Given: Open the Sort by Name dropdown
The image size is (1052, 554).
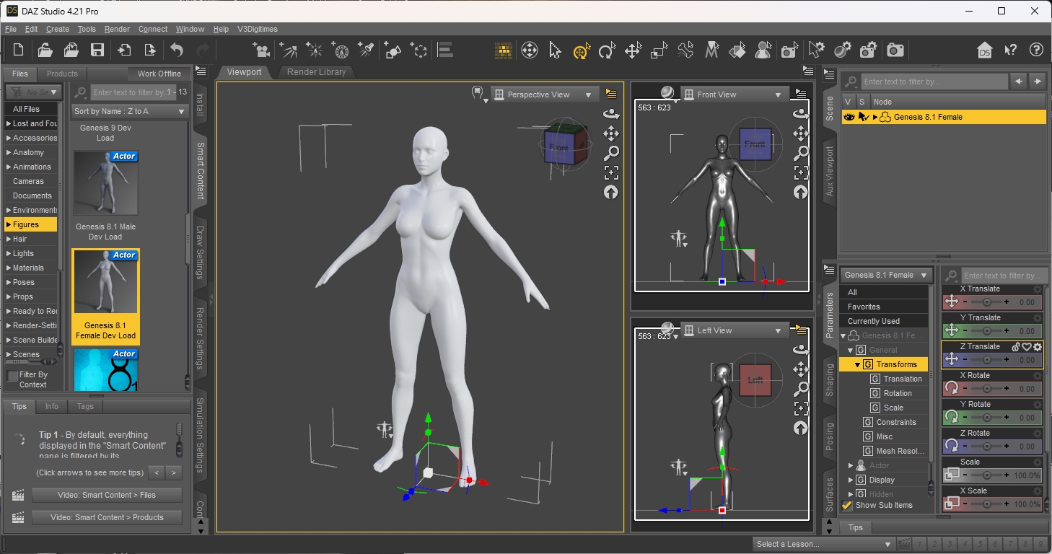Looking at the screenshot, I should (x=130, y=111).
